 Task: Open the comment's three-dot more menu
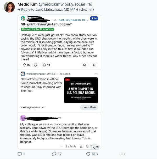click(61, 146)
